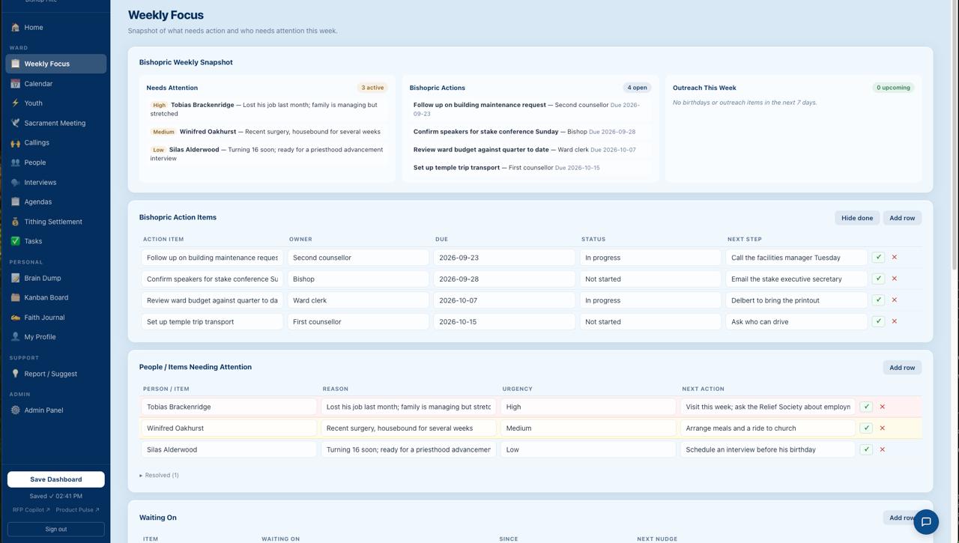Click the Report / Suggest lightbulb icon
The width and height of the screenshot is (959, 543).
tap(15, 374)
